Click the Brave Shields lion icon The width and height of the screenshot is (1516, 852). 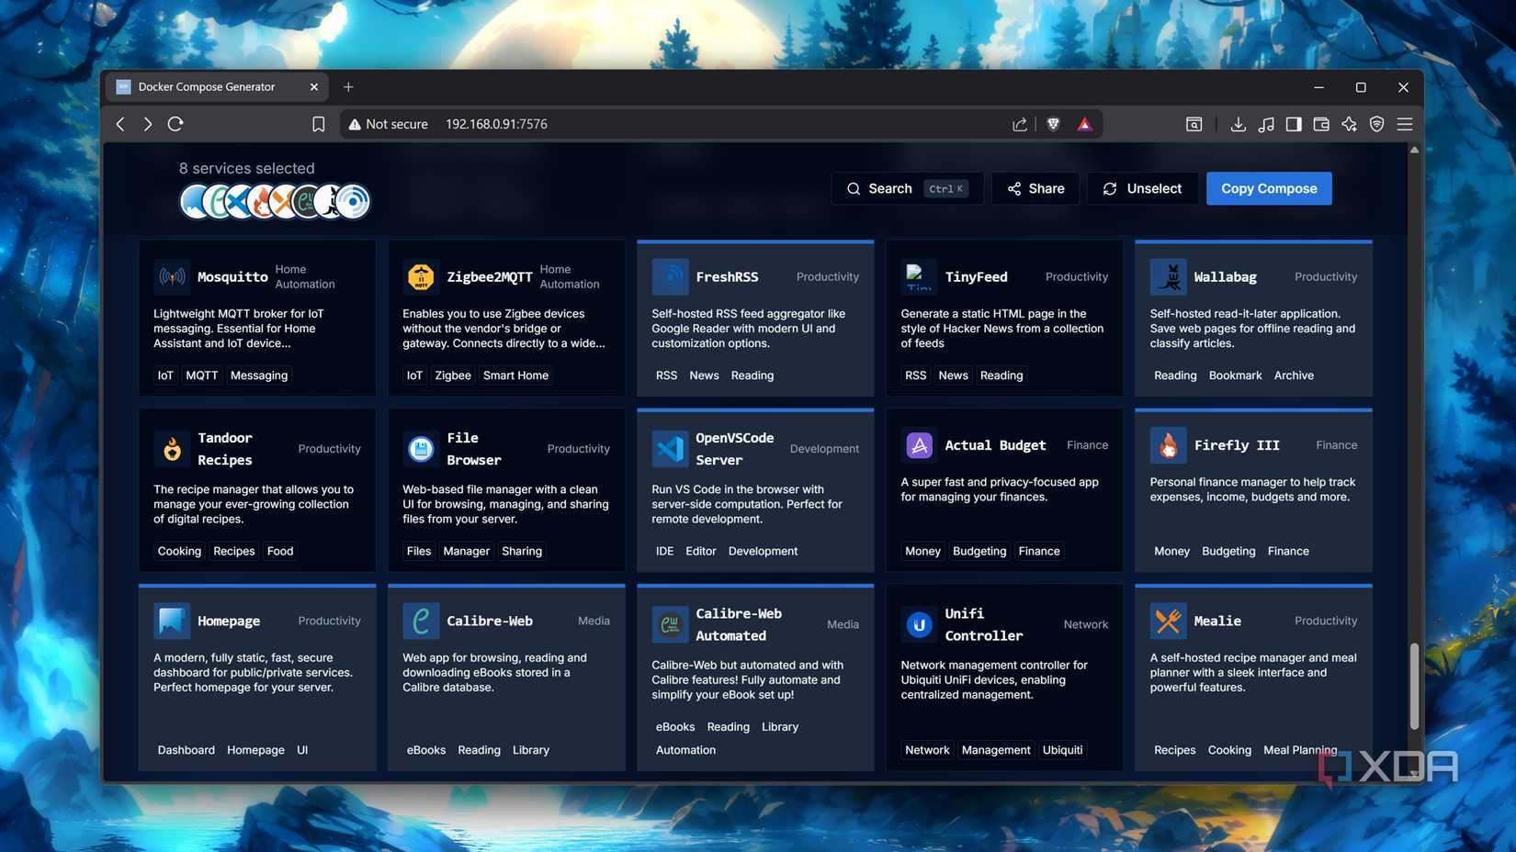[1053, 124]
